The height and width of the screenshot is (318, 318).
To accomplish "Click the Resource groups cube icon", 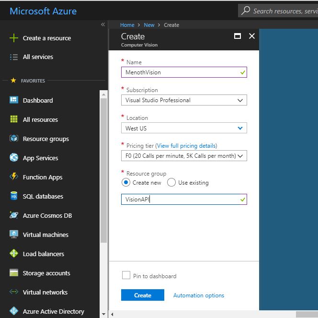I will point(13,139).
